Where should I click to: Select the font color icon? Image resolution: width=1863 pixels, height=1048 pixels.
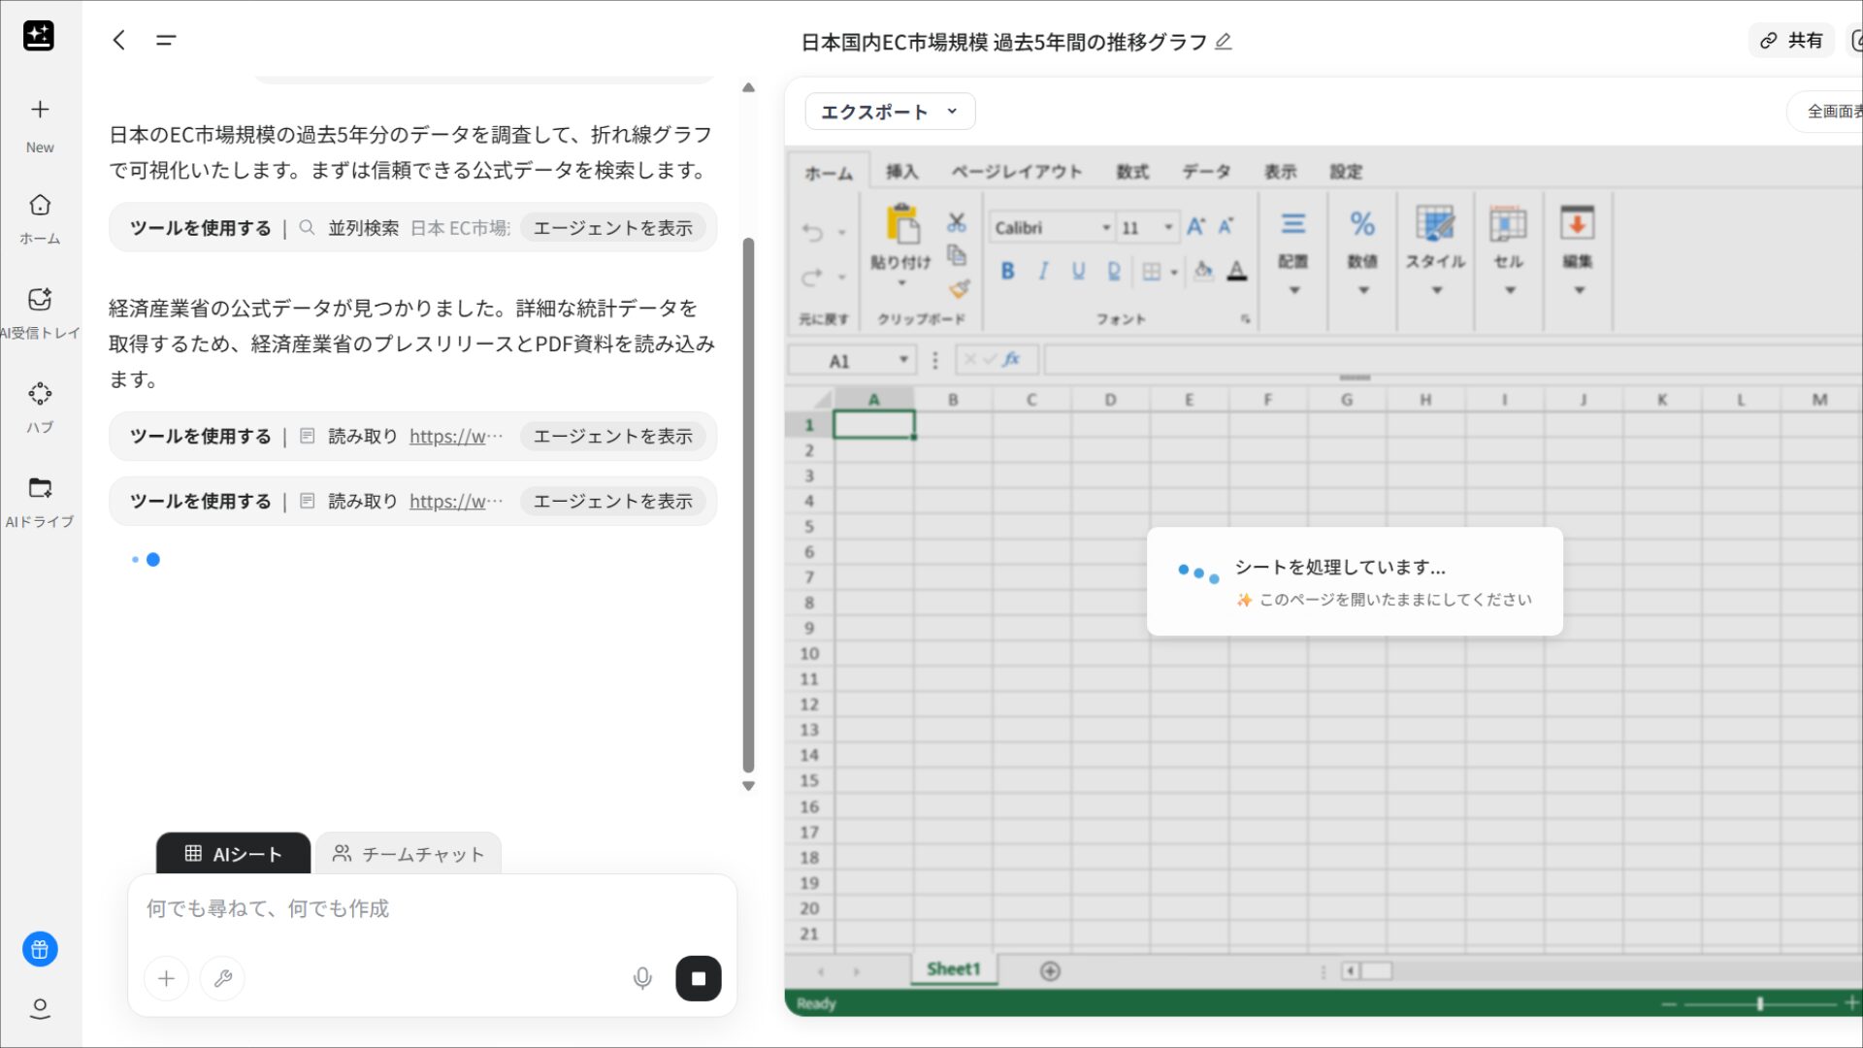pos(1236,273)
